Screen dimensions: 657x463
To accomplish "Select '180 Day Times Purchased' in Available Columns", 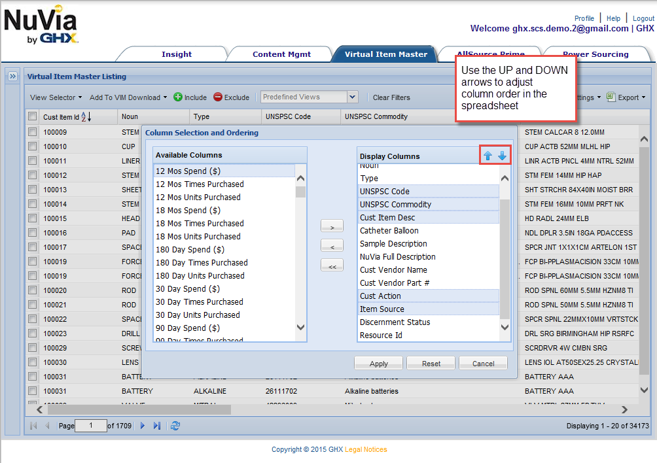I will [x=224, y=262].
